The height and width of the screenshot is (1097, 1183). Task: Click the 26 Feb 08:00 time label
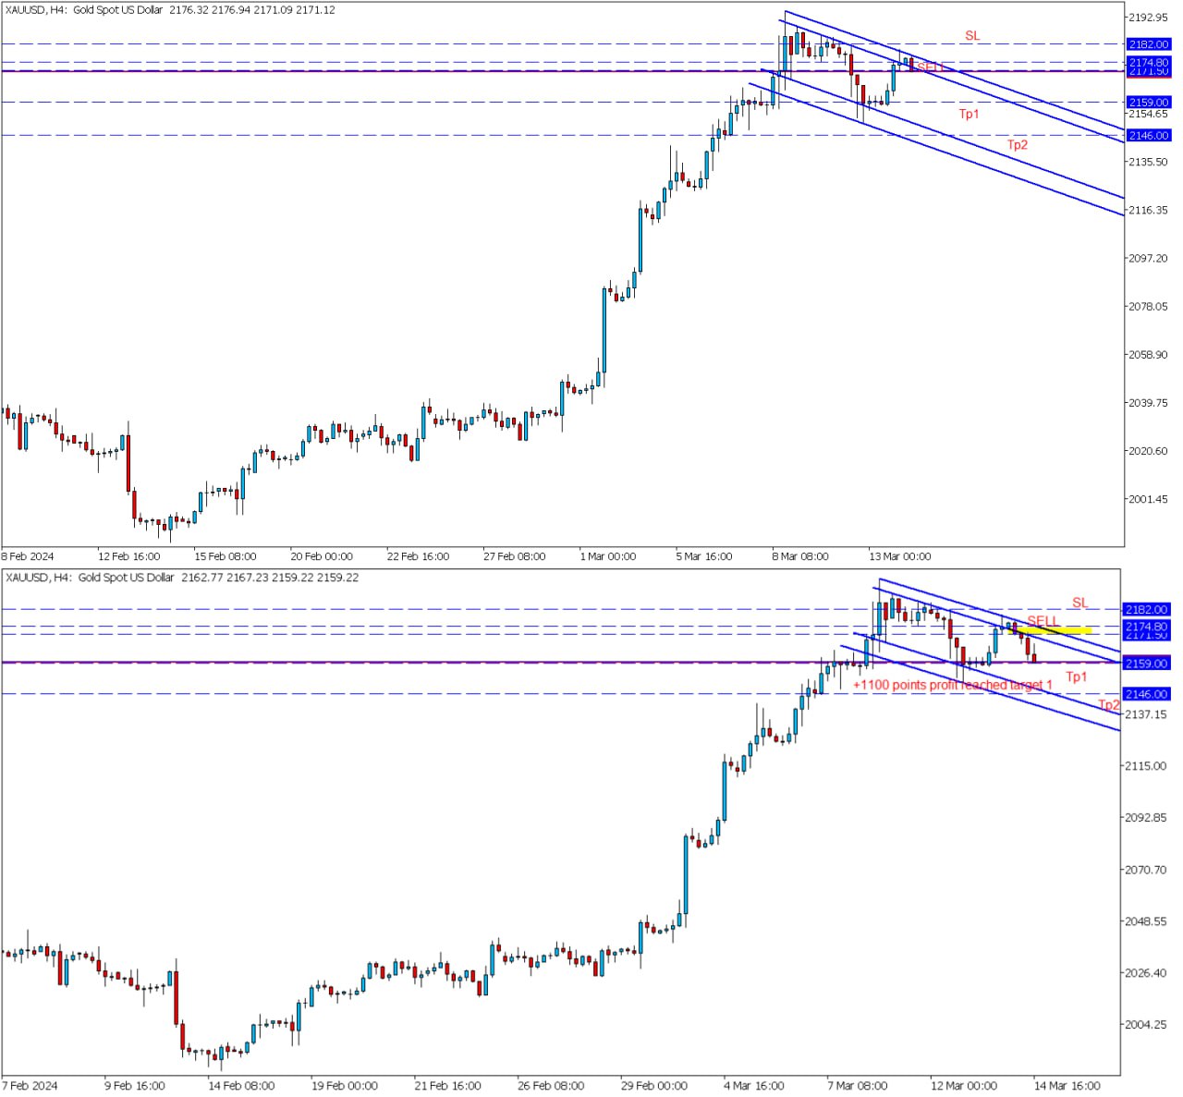(551, 1085)
